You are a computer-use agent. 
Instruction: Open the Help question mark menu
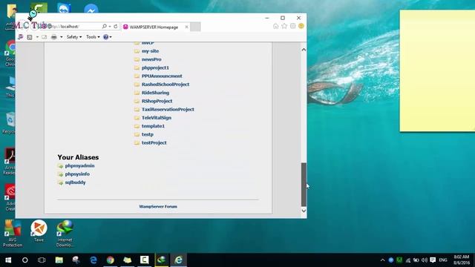coord(107,37)
